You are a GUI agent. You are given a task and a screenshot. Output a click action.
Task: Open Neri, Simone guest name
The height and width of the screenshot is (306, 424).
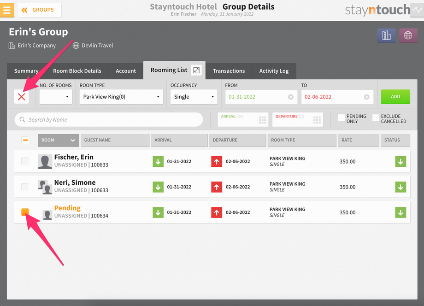(x=75, y=182)
